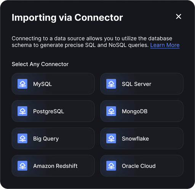Select Snowflake as the connector
Image resolution: width=195 pixels, height=189 pixels.
(x=142, y=138)
